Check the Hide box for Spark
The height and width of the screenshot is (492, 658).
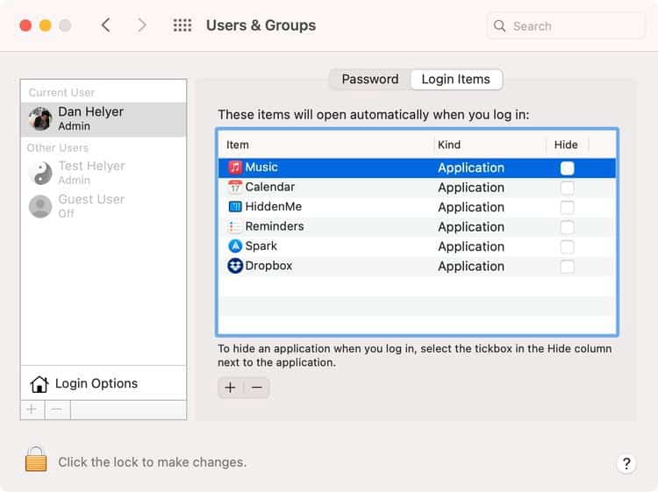point(568,246)
